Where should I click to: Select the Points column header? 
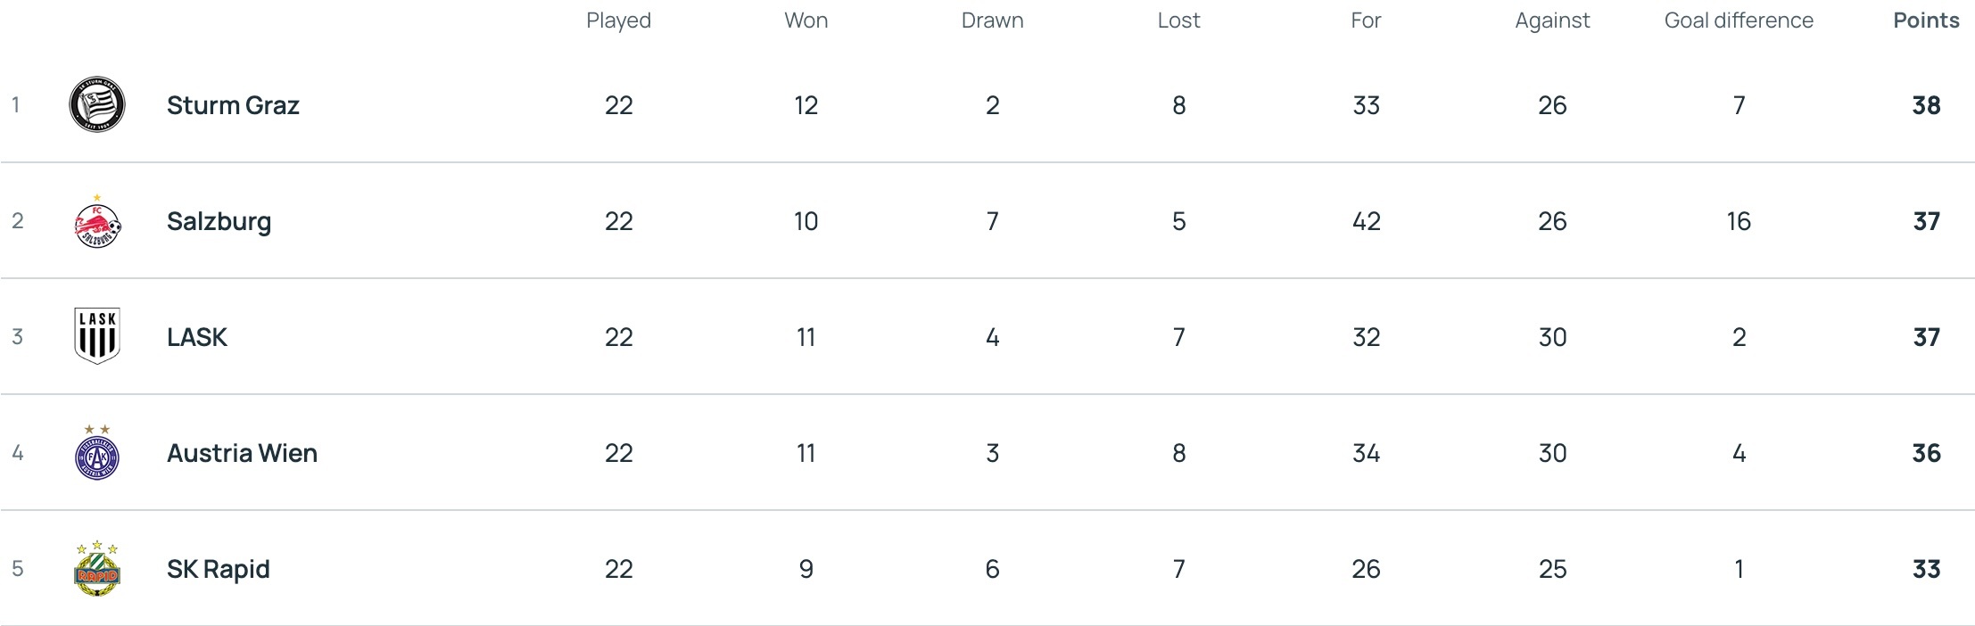1926,21
